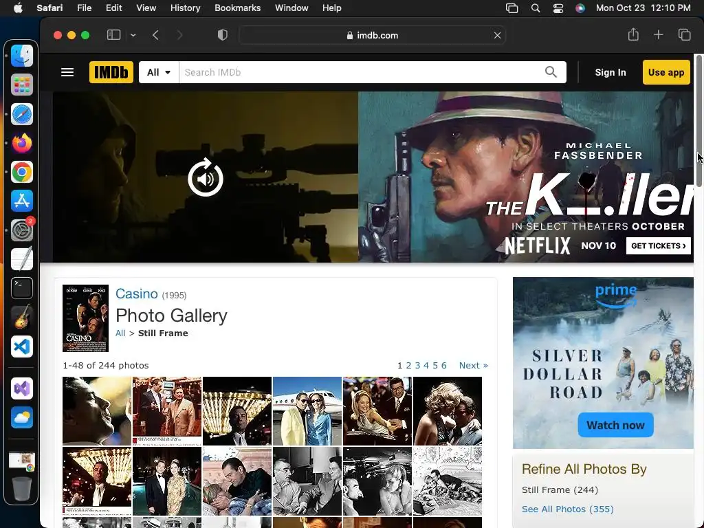Click the Casino movie poster thumbnail
704x528 pixels.
pos(85,318)
